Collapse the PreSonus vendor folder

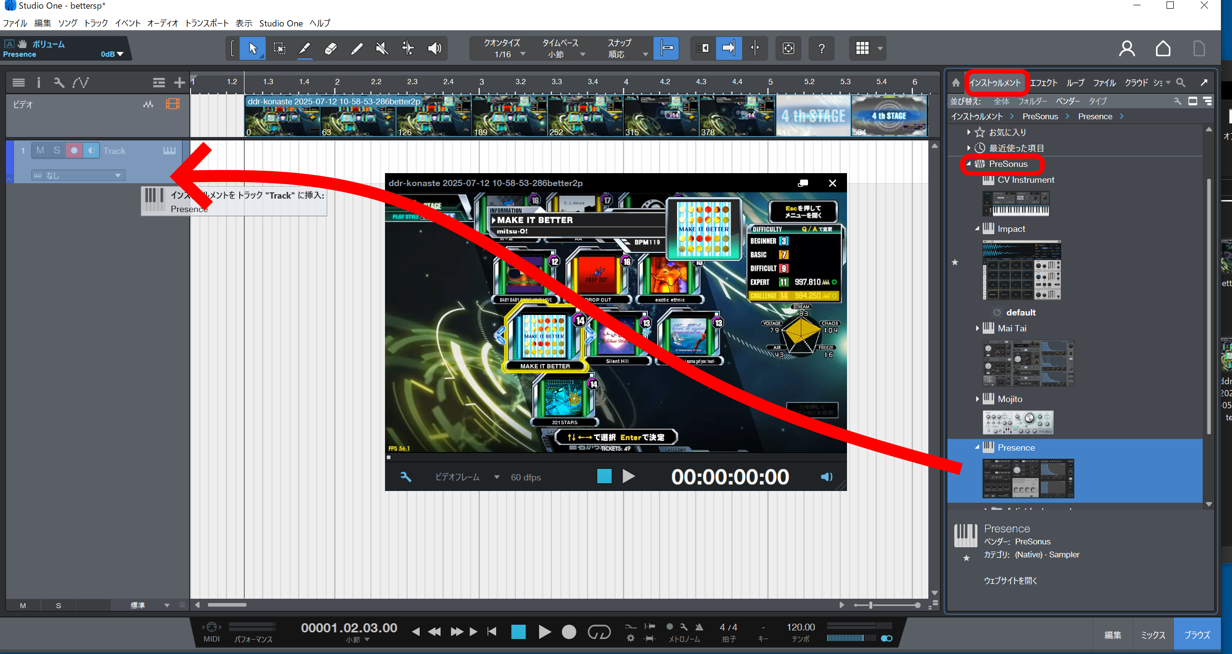[x=968, y=164]
